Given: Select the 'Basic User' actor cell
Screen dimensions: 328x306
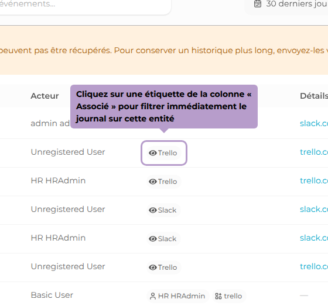Looking at the screenshot, I should [x=52, y=295].
